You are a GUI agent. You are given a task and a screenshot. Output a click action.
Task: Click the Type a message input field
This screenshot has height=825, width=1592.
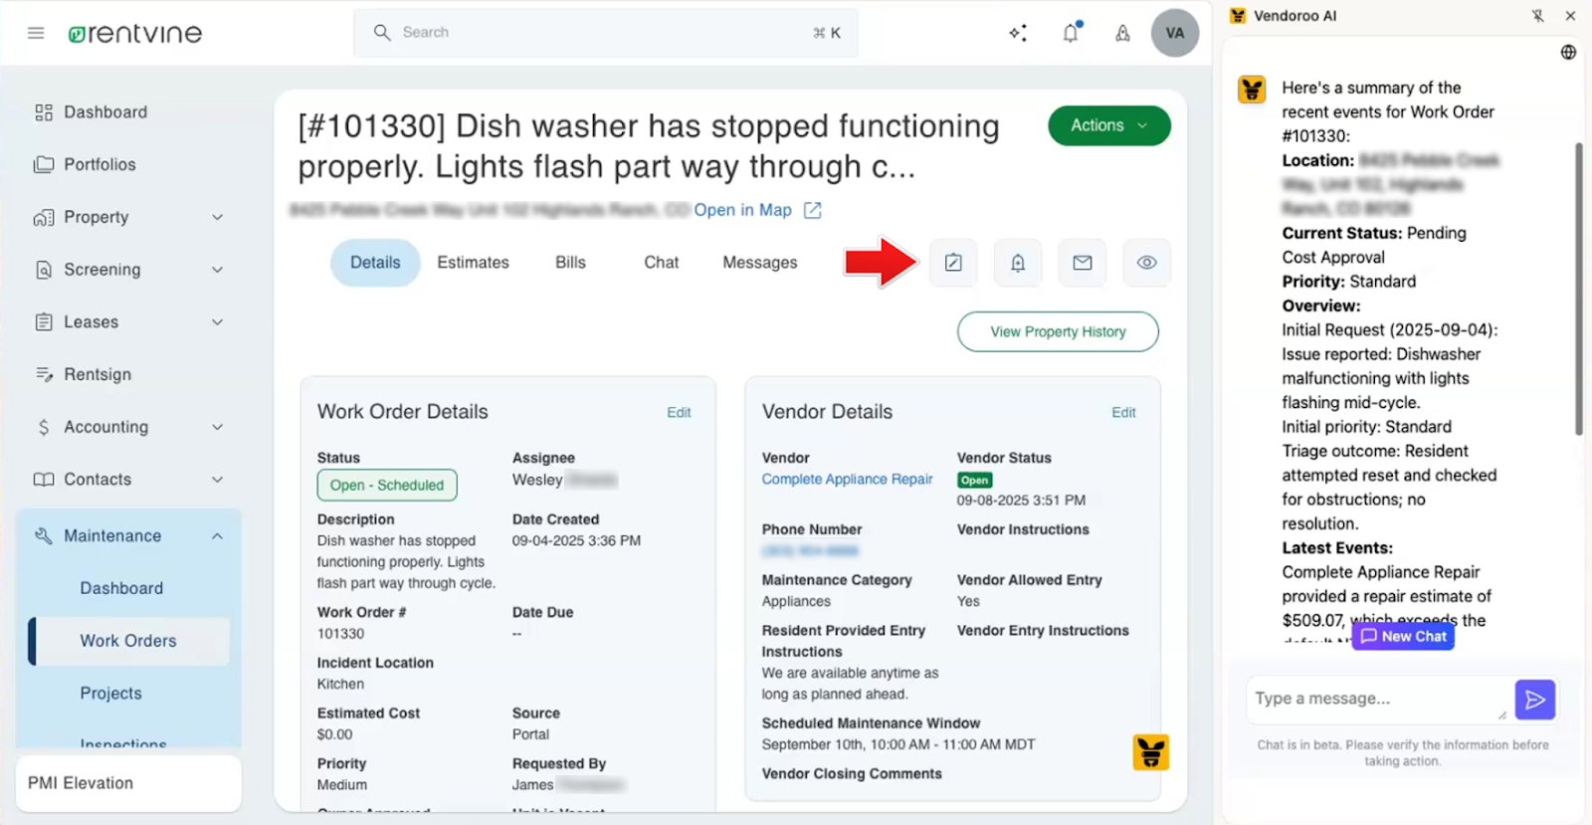tap(1373, 699)
